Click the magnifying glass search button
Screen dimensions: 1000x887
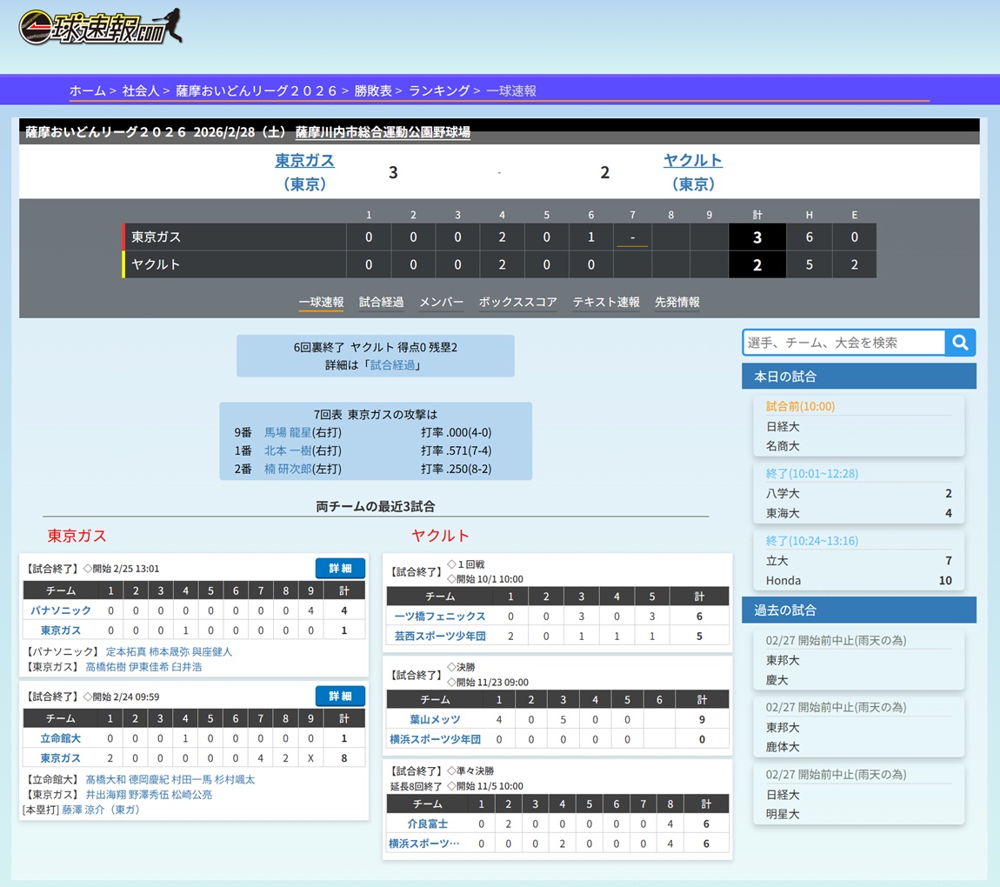pyautogui.click(x=960, y=343)
